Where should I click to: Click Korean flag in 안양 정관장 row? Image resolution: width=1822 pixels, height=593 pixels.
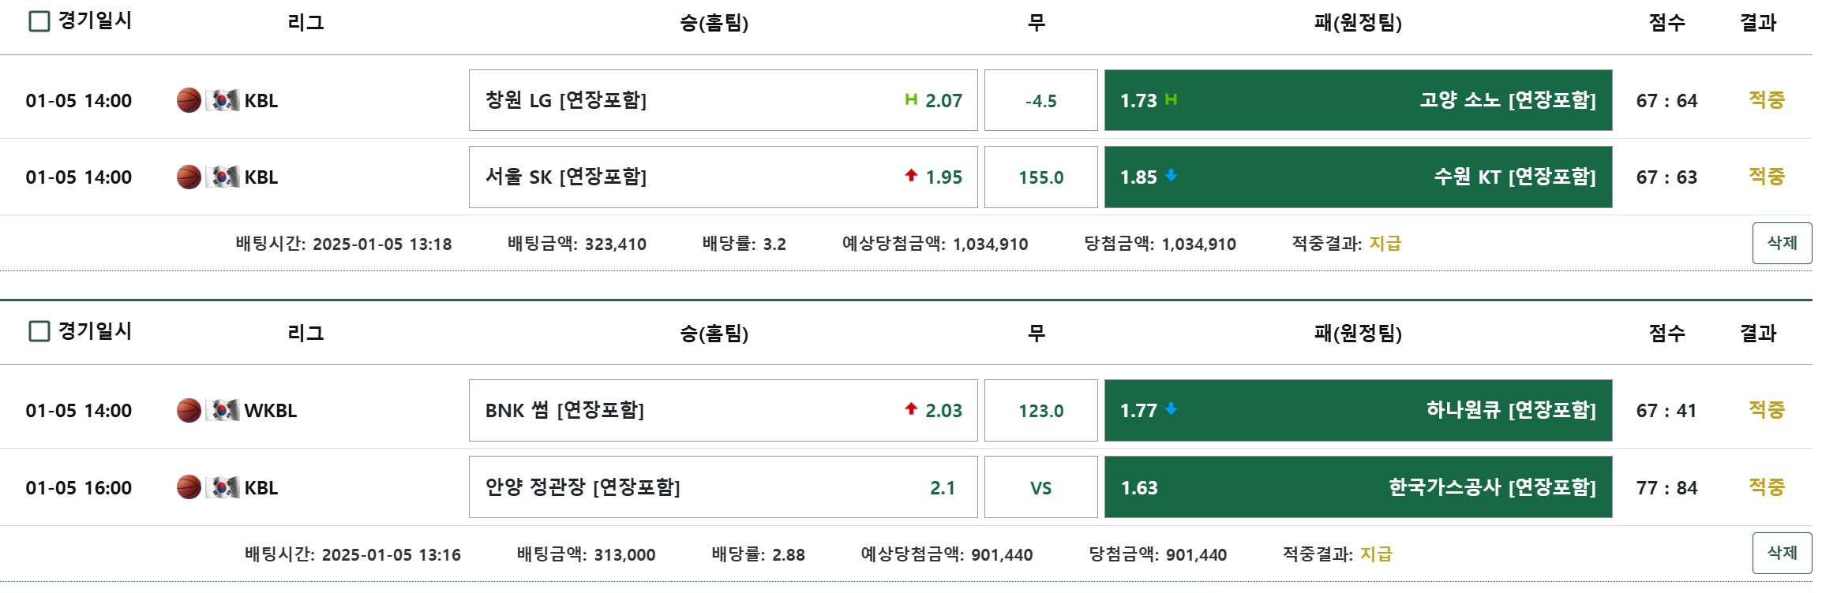pyautogui.click(x=223, y=487)
